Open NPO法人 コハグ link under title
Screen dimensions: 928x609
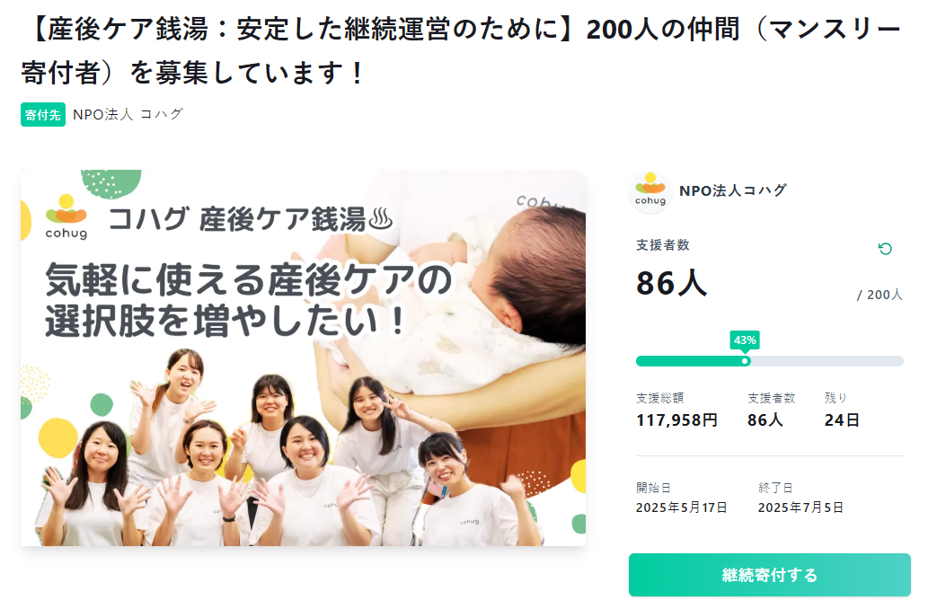pos(128,115)
